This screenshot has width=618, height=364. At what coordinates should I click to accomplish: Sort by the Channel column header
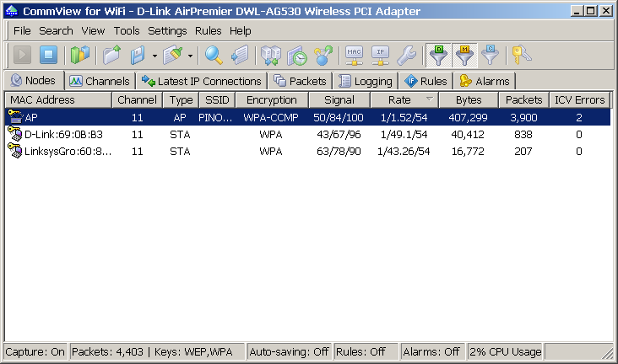tap(137, 100)
